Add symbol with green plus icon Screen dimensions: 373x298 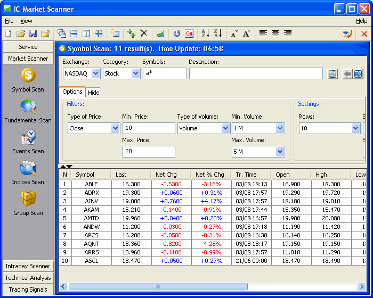click(131, 34)
